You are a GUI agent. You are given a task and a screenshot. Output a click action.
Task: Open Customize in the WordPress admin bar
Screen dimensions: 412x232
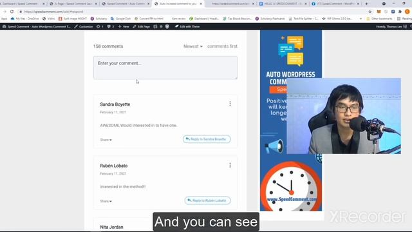83,26
